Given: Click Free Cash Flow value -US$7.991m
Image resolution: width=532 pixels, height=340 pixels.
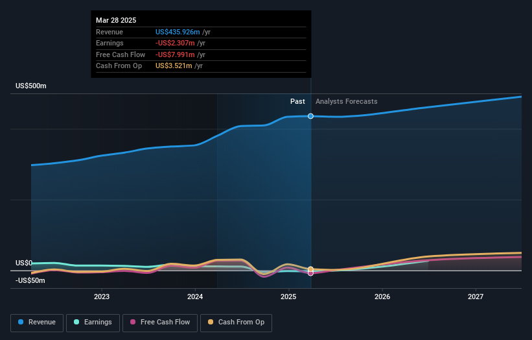Looking at the screenshot, I should [175, 55].
